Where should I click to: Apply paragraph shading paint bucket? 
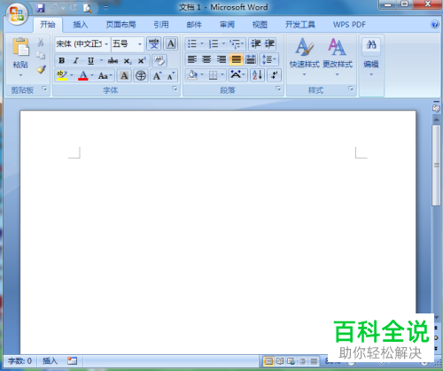(x=192, y=75)
